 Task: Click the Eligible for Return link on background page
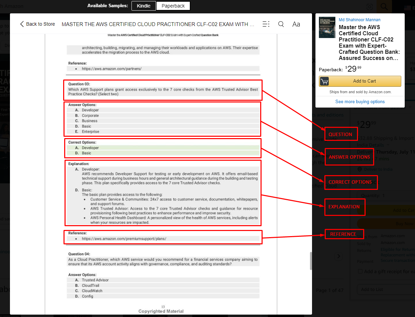coord(398,249)
